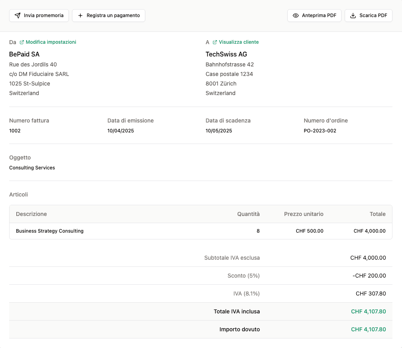Click the order number PO-2023-002

tap(320, 131)
